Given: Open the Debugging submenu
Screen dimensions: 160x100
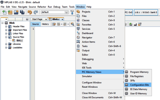Looking at the screenshot, I should coord(100,59).
